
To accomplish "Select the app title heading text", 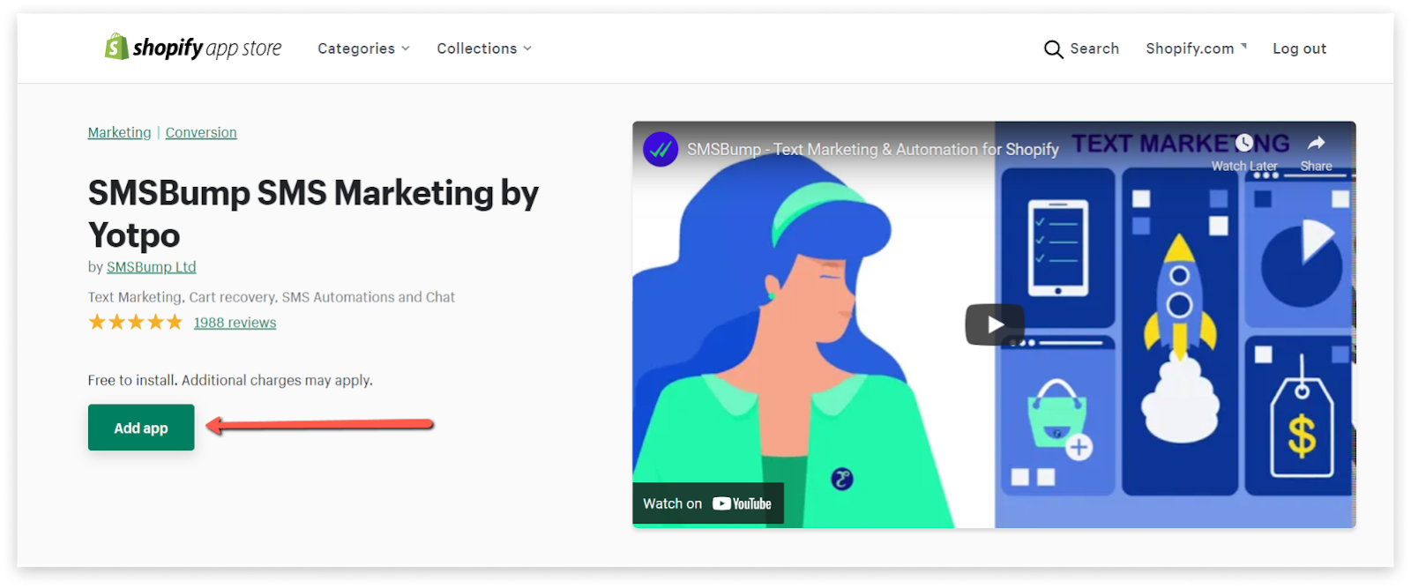I will pyautogui.click(x=313, y=213).
